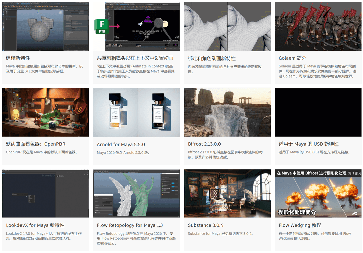Open Flow Retopology for Maya 1.3 title
This screenshot has height=253, width=363.
130,225
